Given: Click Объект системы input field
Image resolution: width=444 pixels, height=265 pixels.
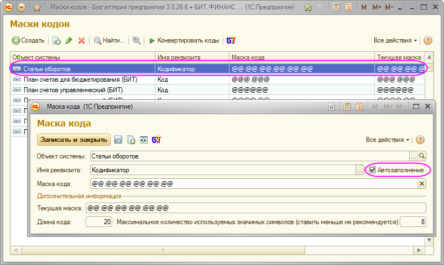Looking at the screenshot, I should (x=250, y=156).
